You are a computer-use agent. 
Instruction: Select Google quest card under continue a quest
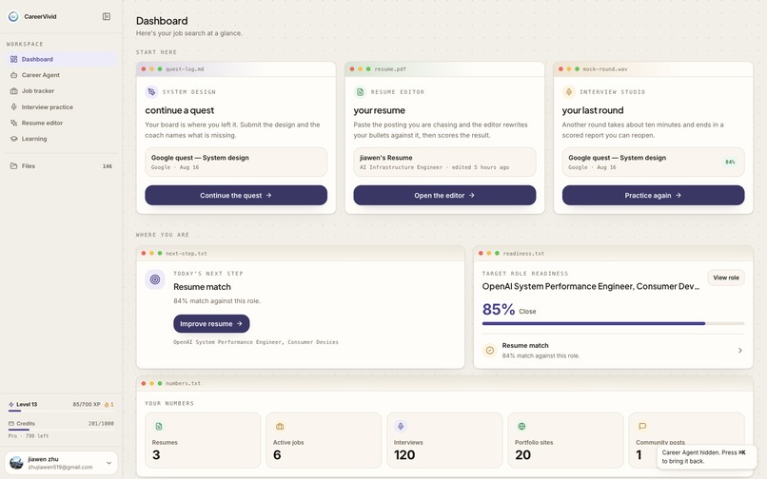pos(236,162)
